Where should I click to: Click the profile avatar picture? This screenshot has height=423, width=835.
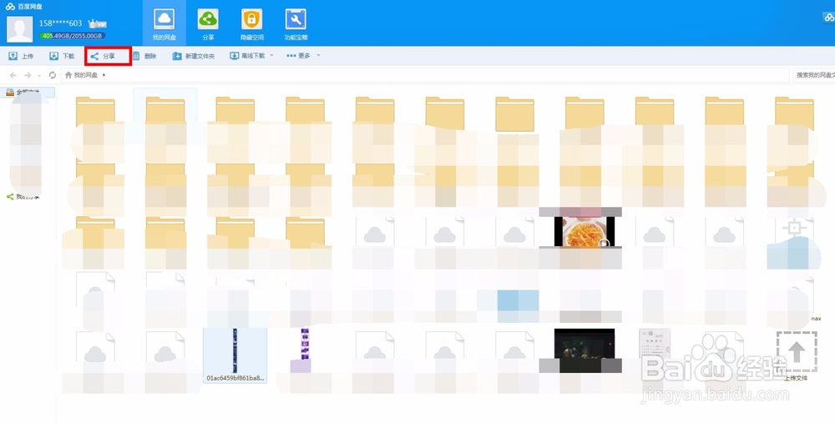tap(20, 29)
